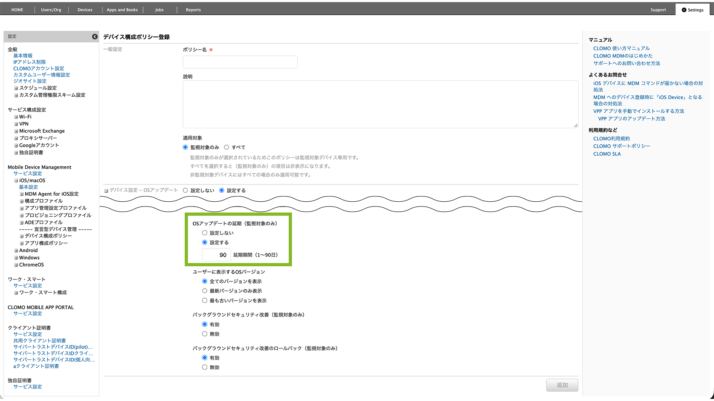
Task: Focus the ポリシー名 text field
Action: coord(240,62)
